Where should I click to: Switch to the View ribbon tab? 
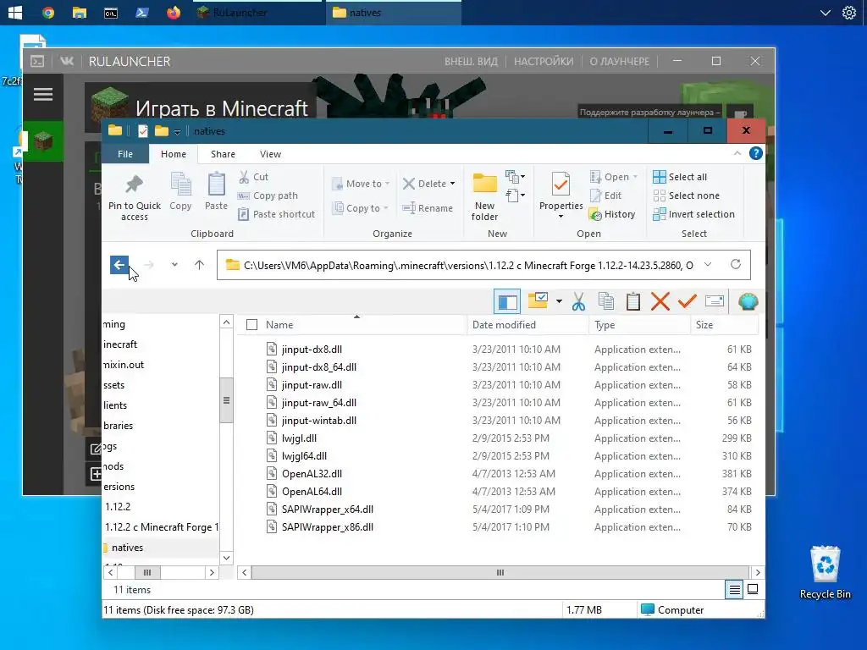pyautogui.click(x=270, y=154)
